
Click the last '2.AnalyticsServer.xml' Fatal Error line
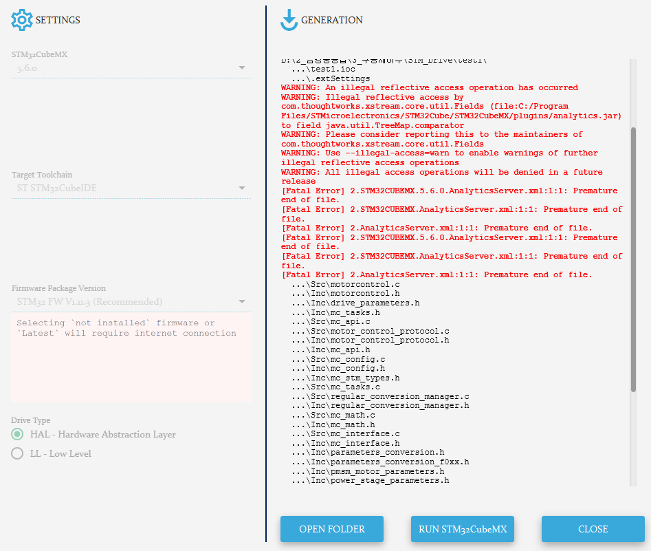[437, 275]
